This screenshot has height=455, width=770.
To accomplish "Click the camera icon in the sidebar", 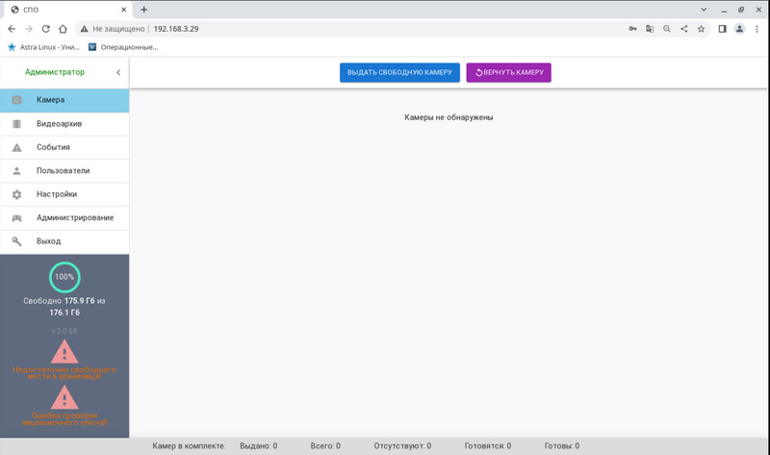I will [x=16, y=100].
